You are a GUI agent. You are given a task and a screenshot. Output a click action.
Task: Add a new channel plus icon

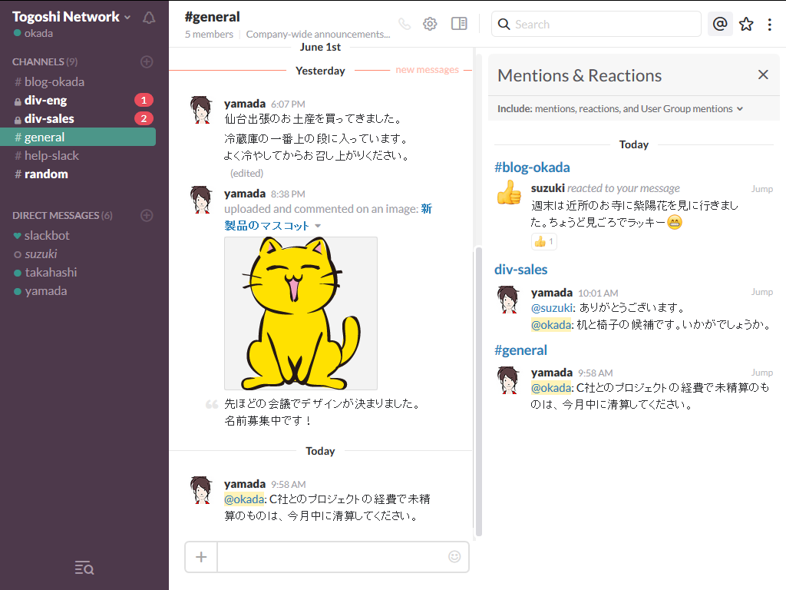click(147, 61)
